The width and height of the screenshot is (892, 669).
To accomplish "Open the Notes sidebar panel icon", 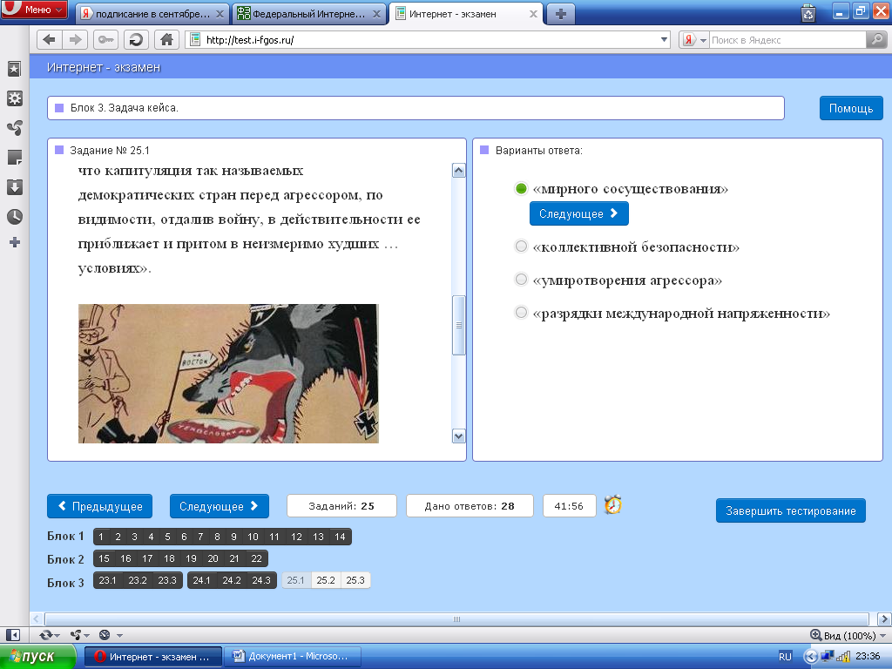I will (x=14, y=158).
